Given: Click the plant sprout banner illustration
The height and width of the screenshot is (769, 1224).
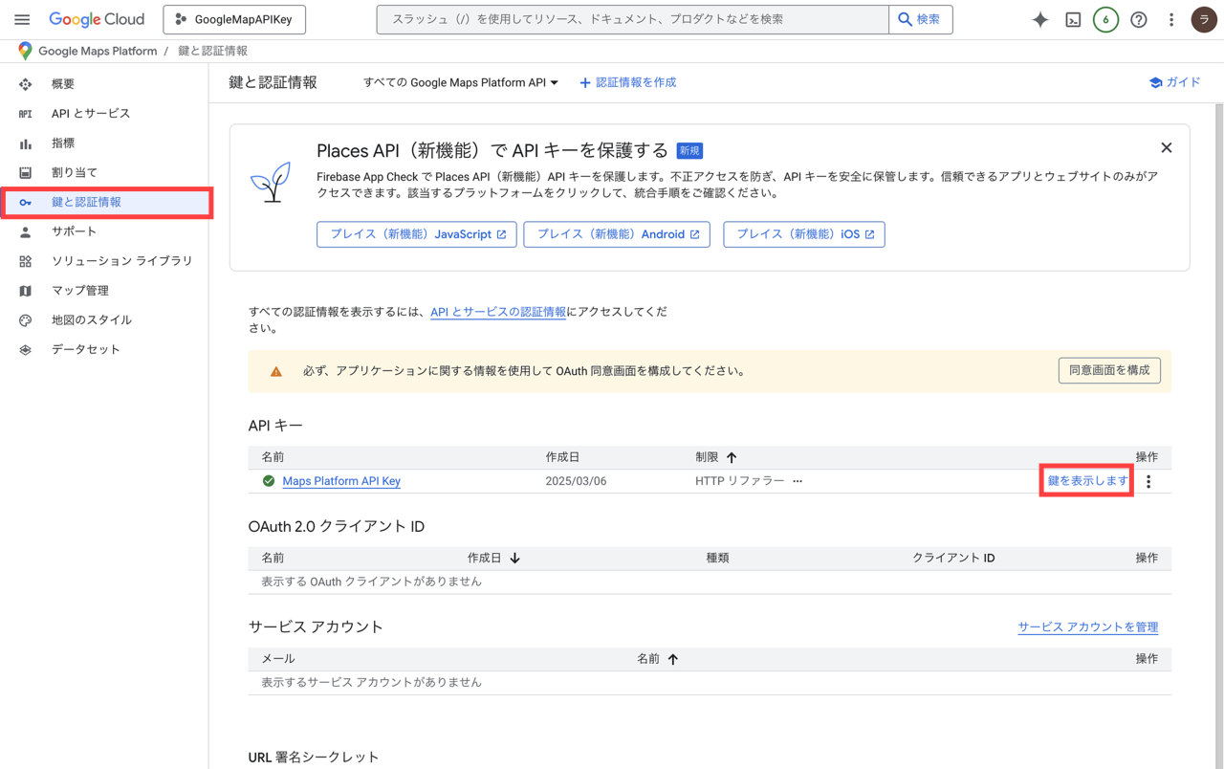Looking at the screenshot, I should point(272,182).
